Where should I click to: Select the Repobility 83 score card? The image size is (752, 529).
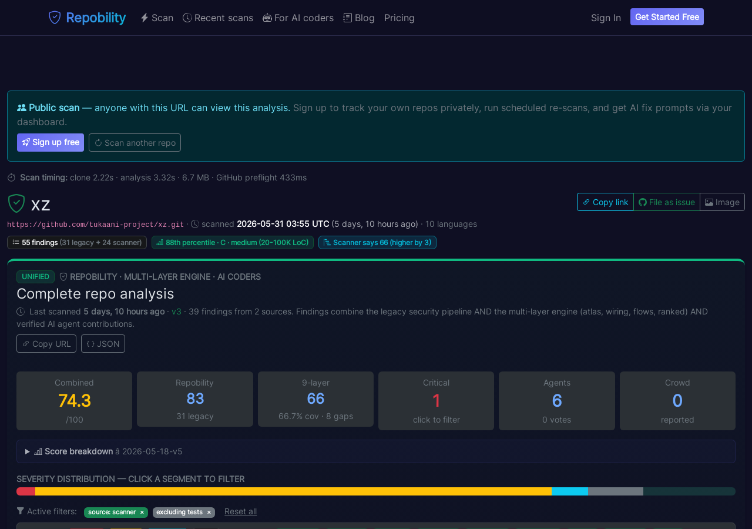pos(195,399)
